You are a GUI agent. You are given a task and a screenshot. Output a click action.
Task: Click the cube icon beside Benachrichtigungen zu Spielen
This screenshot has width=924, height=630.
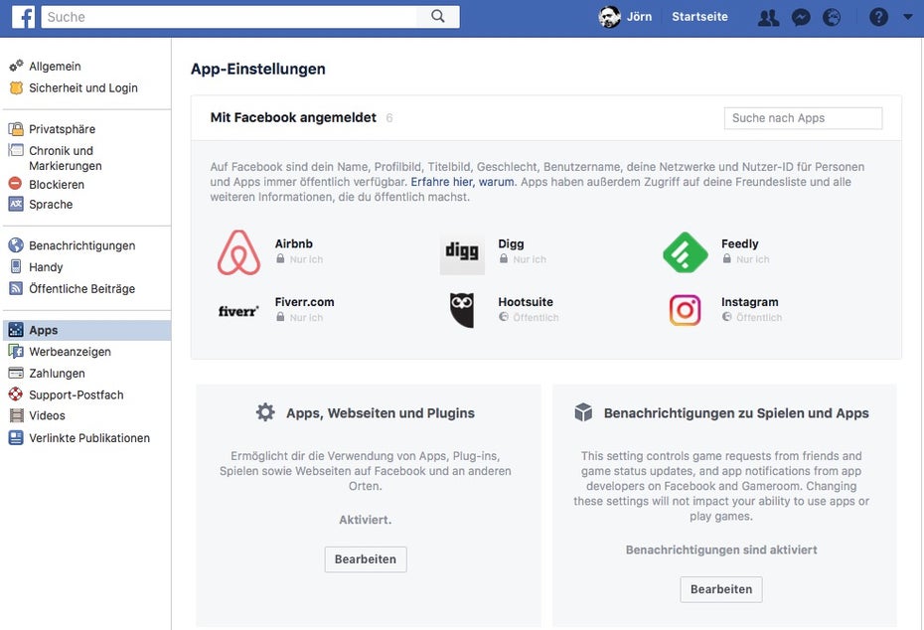coord(583,412)
